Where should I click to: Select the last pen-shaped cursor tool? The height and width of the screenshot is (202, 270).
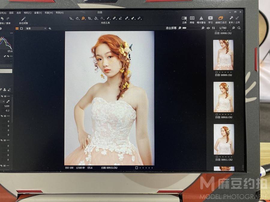(139, 18)
